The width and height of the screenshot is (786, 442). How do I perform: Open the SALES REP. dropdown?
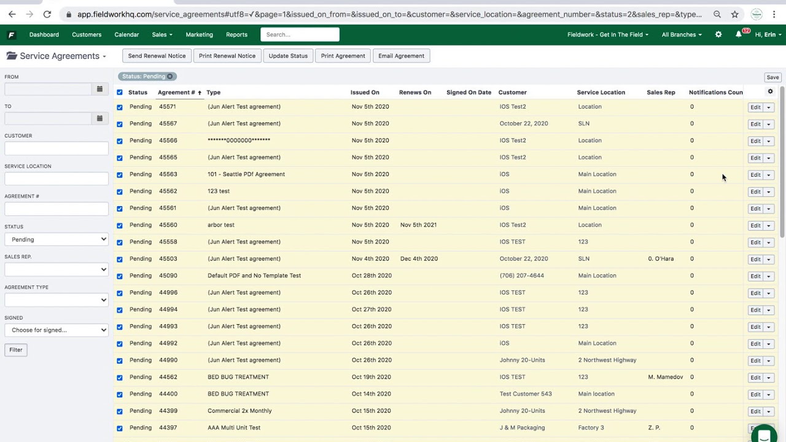point(56,269)
